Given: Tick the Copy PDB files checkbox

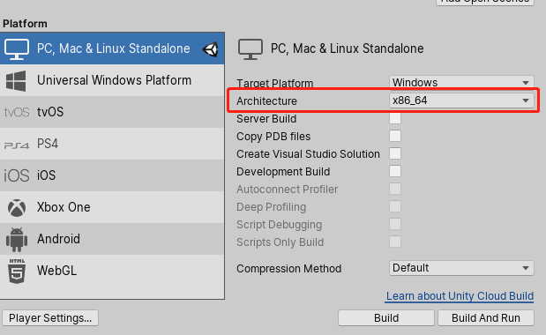Looking at the screenshot, I should (x=395, y=136).
